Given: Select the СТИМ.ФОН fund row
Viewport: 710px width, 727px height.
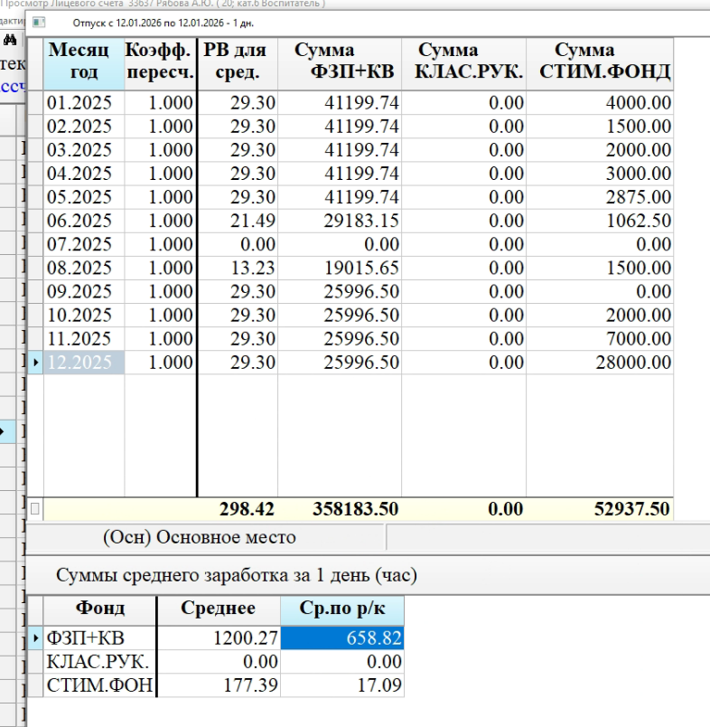Looking at the screenshot, I should point(98,686).
